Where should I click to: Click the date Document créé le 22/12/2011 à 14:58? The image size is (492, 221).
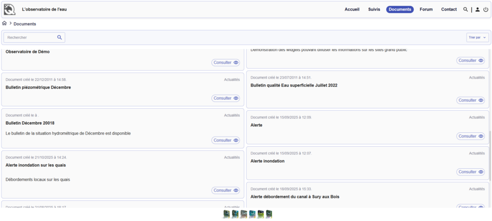point(36,80)
